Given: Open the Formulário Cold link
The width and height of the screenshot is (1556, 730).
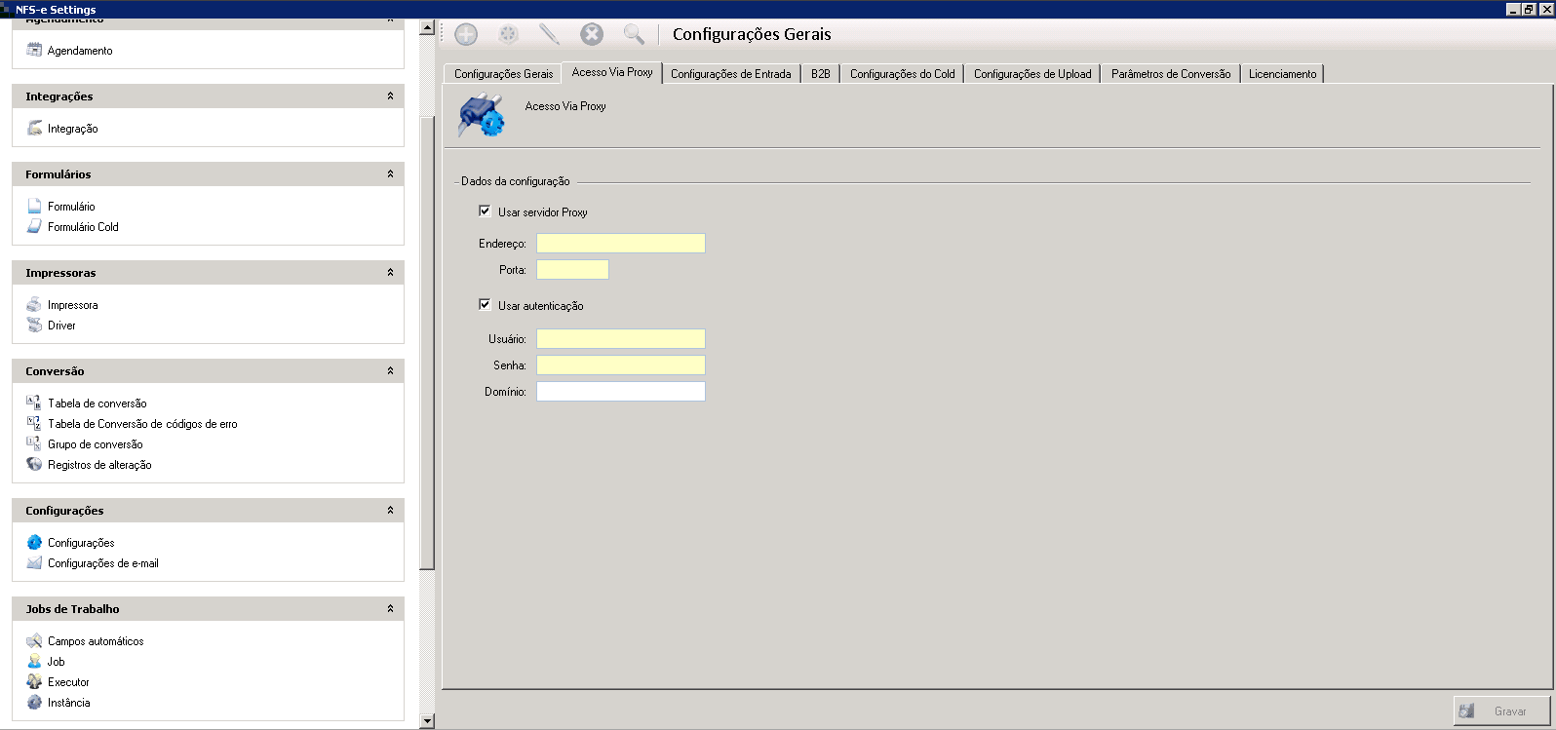Looking at the screenshot, I should [83, 227].
